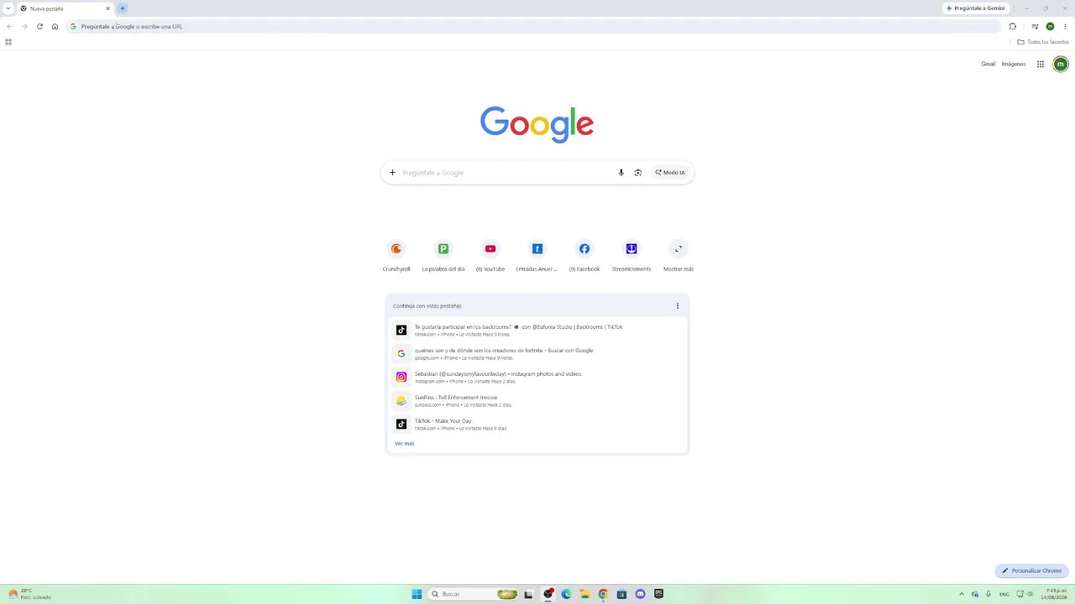The height and width of the screenshot is (604, 1075).
Task: Open the StreamElements shortcut
Action: 632,255
